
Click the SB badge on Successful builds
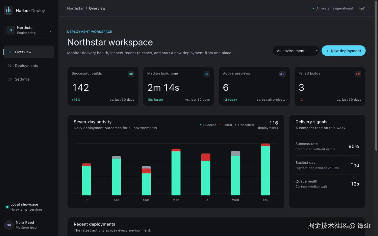click(x=131, y=74)
